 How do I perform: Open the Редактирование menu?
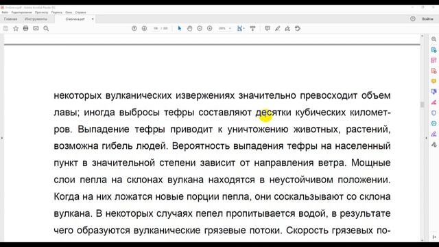tap(21, 12)
